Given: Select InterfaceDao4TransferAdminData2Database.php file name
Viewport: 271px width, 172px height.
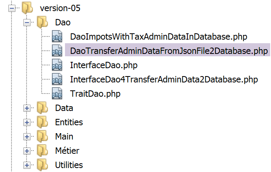Looking at the screenshot, I should click(x=164, y=80).
